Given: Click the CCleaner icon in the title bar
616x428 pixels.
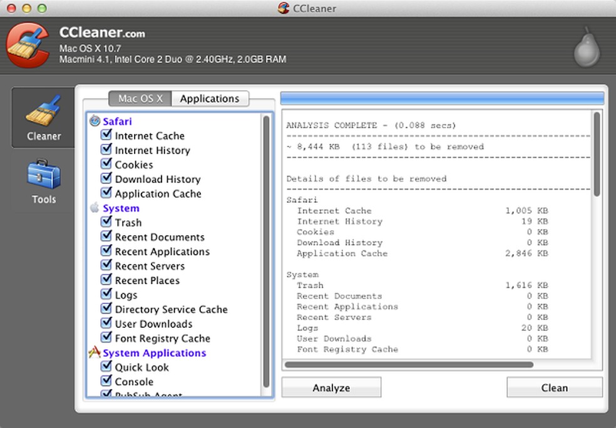Looking at the screenshot, I should [x=283, y=8].
